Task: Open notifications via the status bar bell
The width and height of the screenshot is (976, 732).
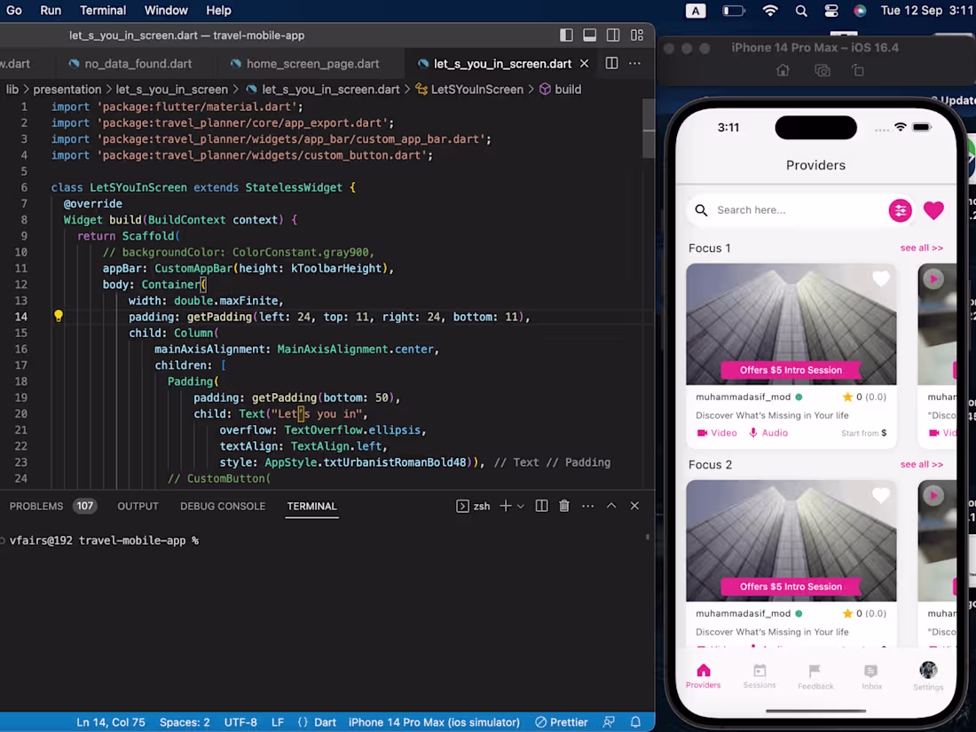Action: coord(634,722)
